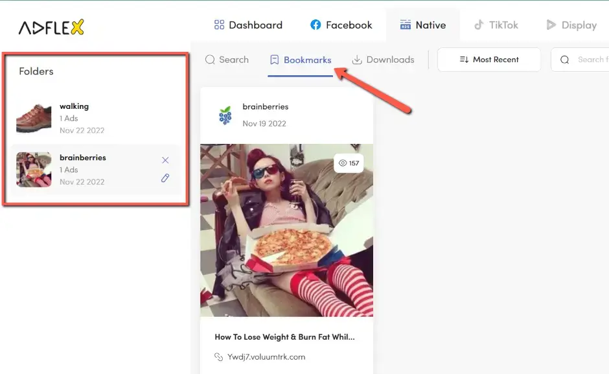The width and height of the screenshot is (609, 374).
Task: Click the Native newspaper icon
Action: (x=405, y=25)
